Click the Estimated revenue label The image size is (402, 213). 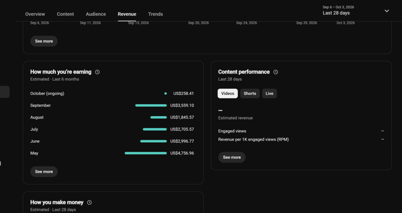[x=236, y=118]
